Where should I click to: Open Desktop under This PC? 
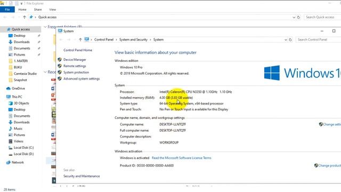point(20,109)
